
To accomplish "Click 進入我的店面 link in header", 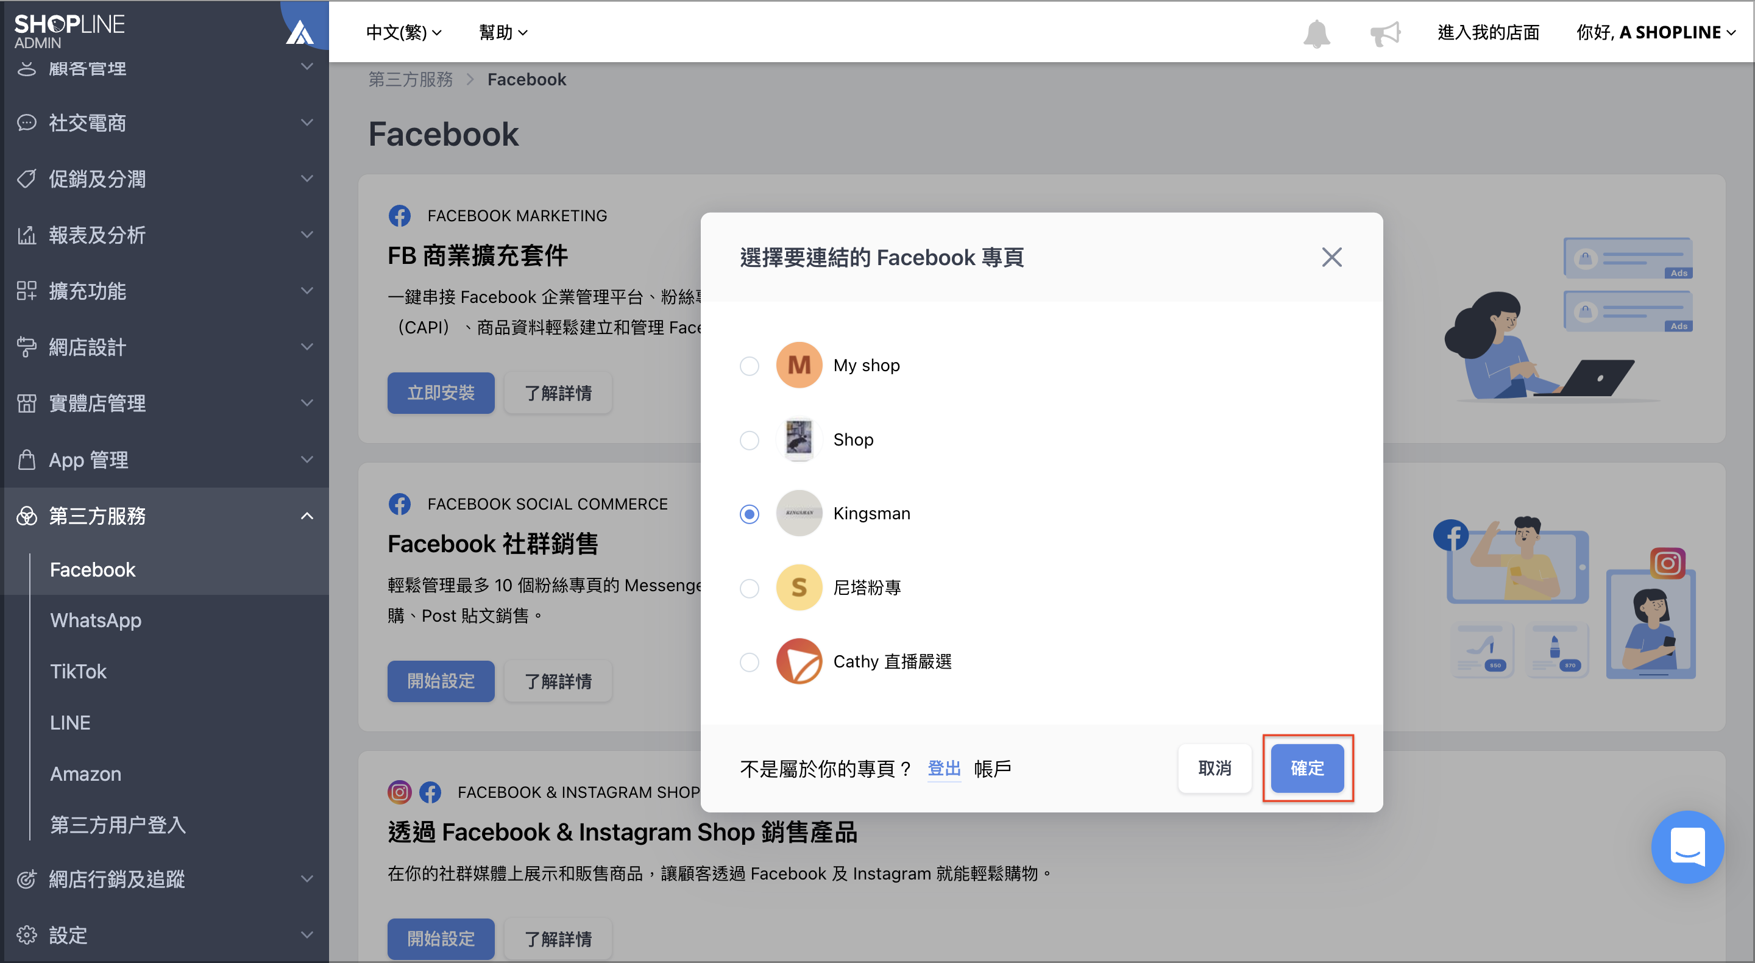I will point(1488,32).
